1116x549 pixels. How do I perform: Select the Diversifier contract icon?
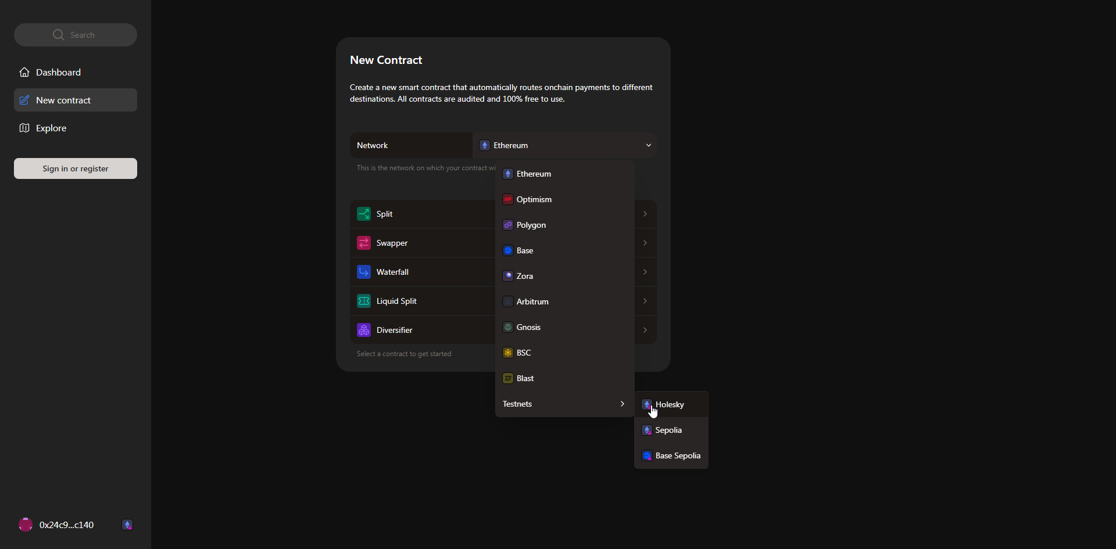(x=364, y=330)
